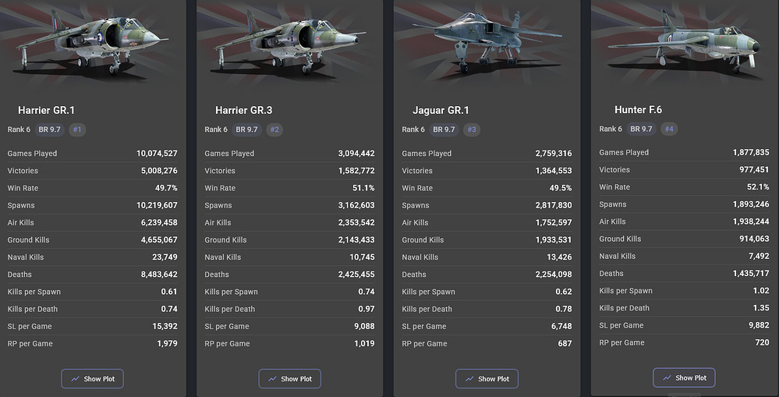The width and height of the screenshot is (779, 397).
Task: Click the Hunter F.6 name heading
Action: (x=638, y=110)
